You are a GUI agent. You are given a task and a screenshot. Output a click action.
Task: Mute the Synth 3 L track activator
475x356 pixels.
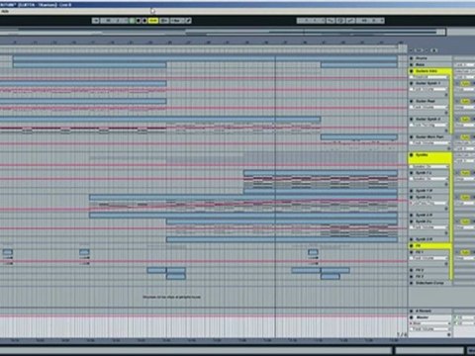(x=465, y=222)
